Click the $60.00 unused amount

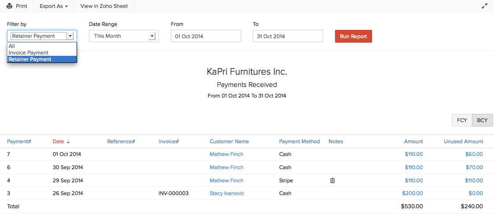474,154
